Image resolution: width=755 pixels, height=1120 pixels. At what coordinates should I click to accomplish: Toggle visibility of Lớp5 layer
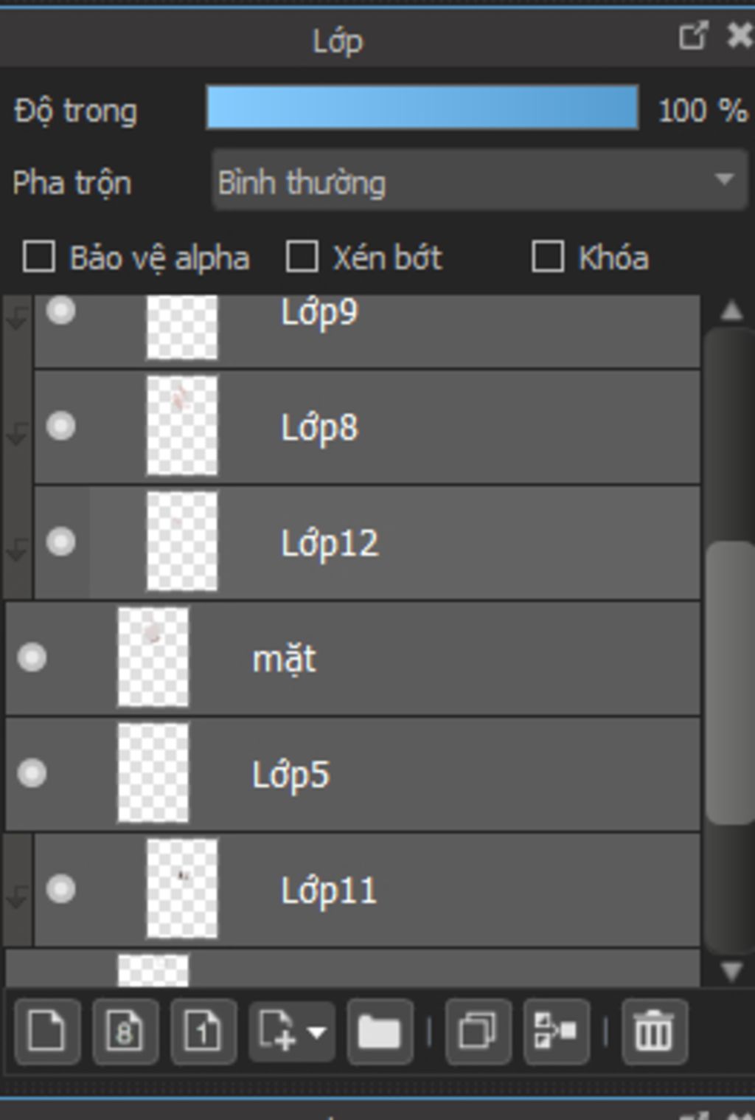[x=32, y=773]
